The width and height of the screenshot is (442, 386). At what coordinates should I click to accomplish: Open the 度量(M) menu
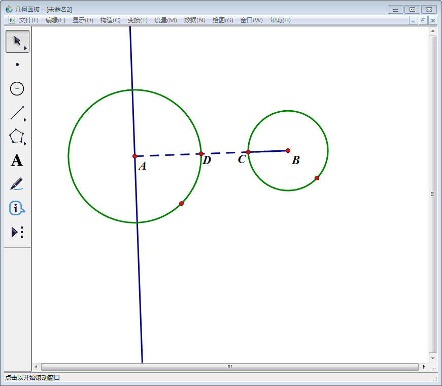point(165,20)
